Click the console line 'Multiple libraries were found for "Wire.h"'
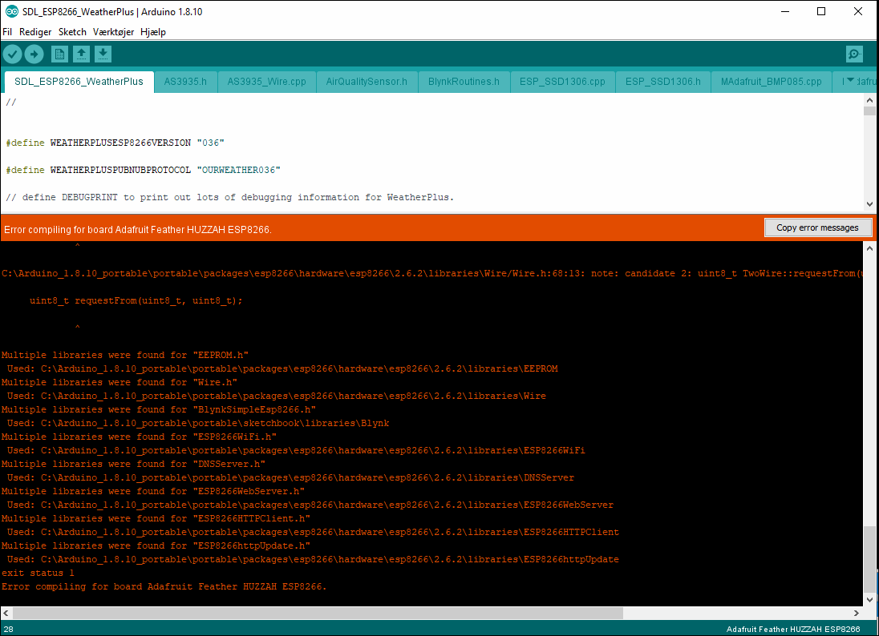This screenshot has height=636, width=879. 119,382
